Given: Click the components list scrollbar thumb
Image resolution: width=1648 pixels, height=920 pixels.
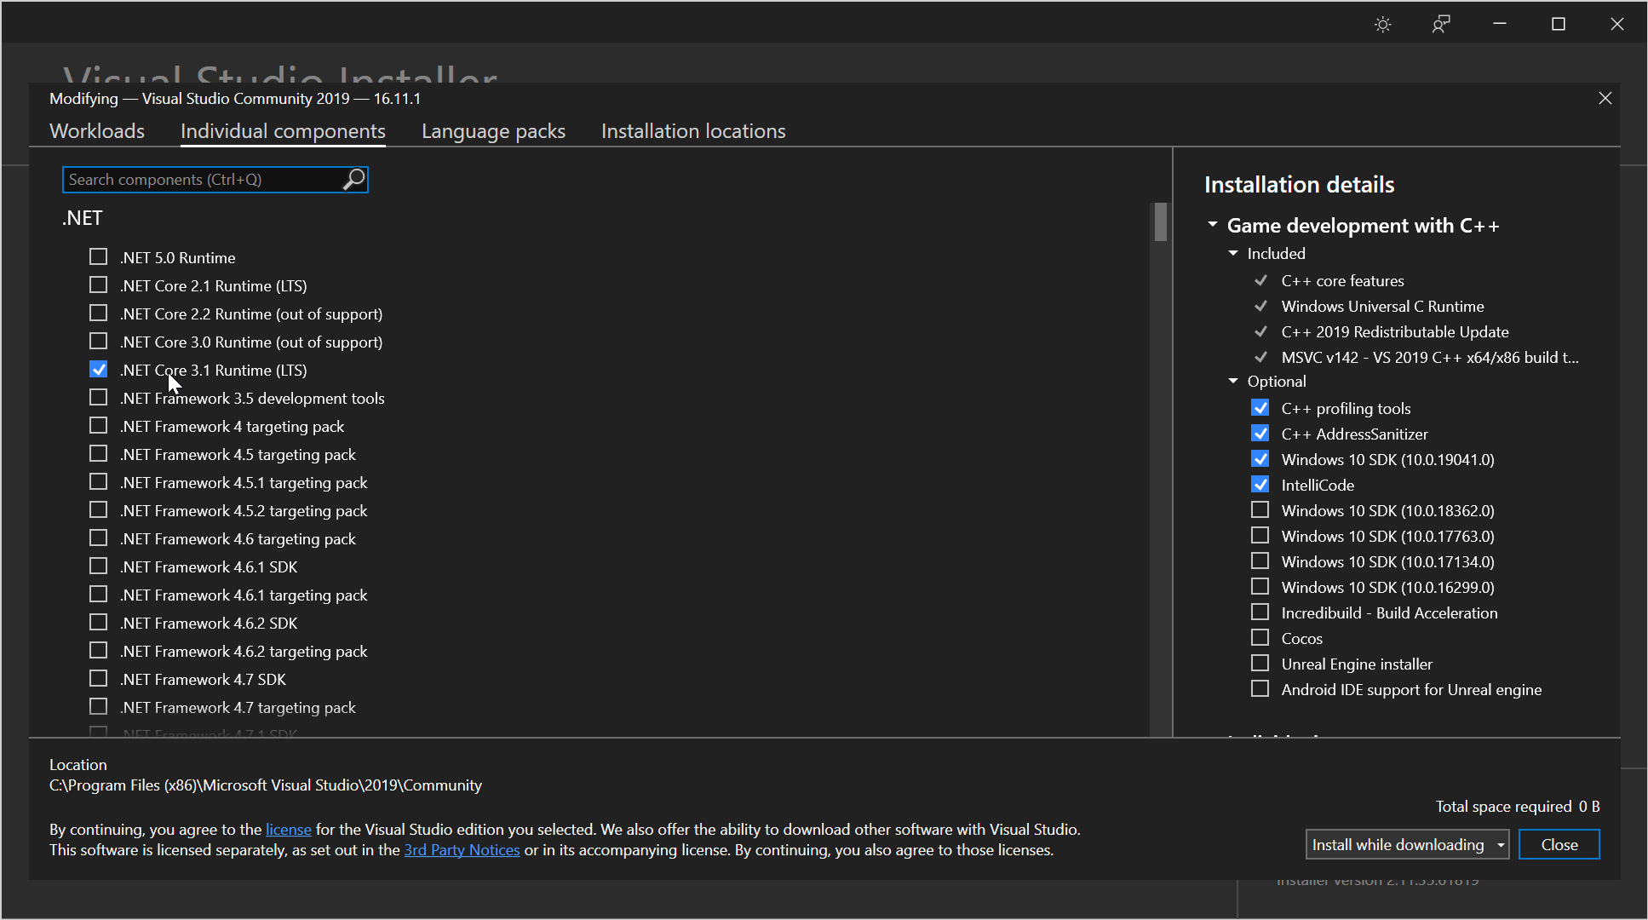Looking at the screenshot, I should [1161, 222].
